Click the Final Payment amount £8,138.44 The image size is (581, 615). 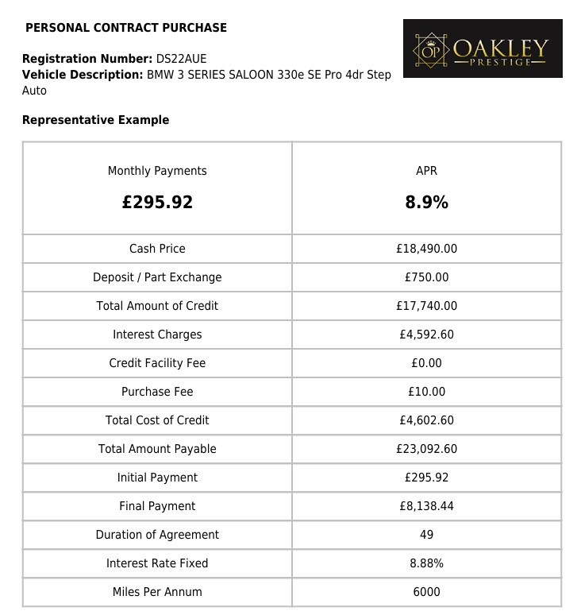pyautogui.click(x=426, y=506)
